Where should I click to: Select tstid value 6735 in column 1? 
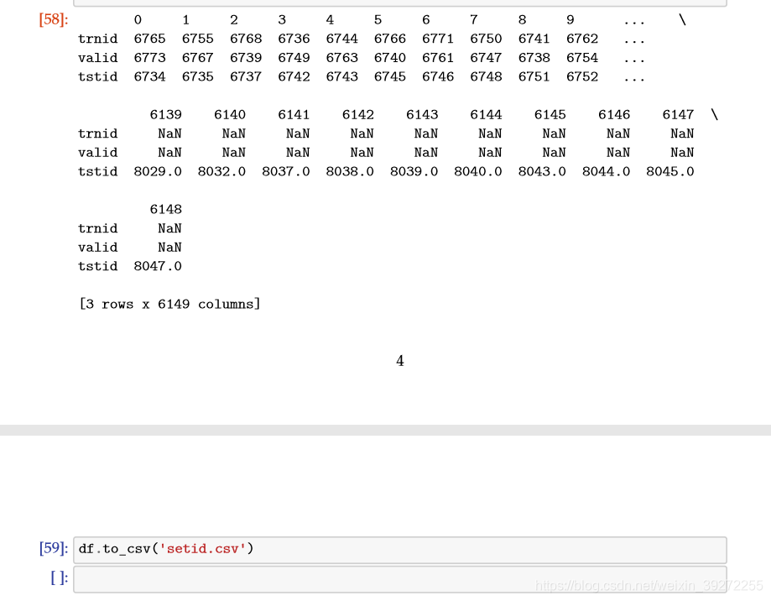198,76
